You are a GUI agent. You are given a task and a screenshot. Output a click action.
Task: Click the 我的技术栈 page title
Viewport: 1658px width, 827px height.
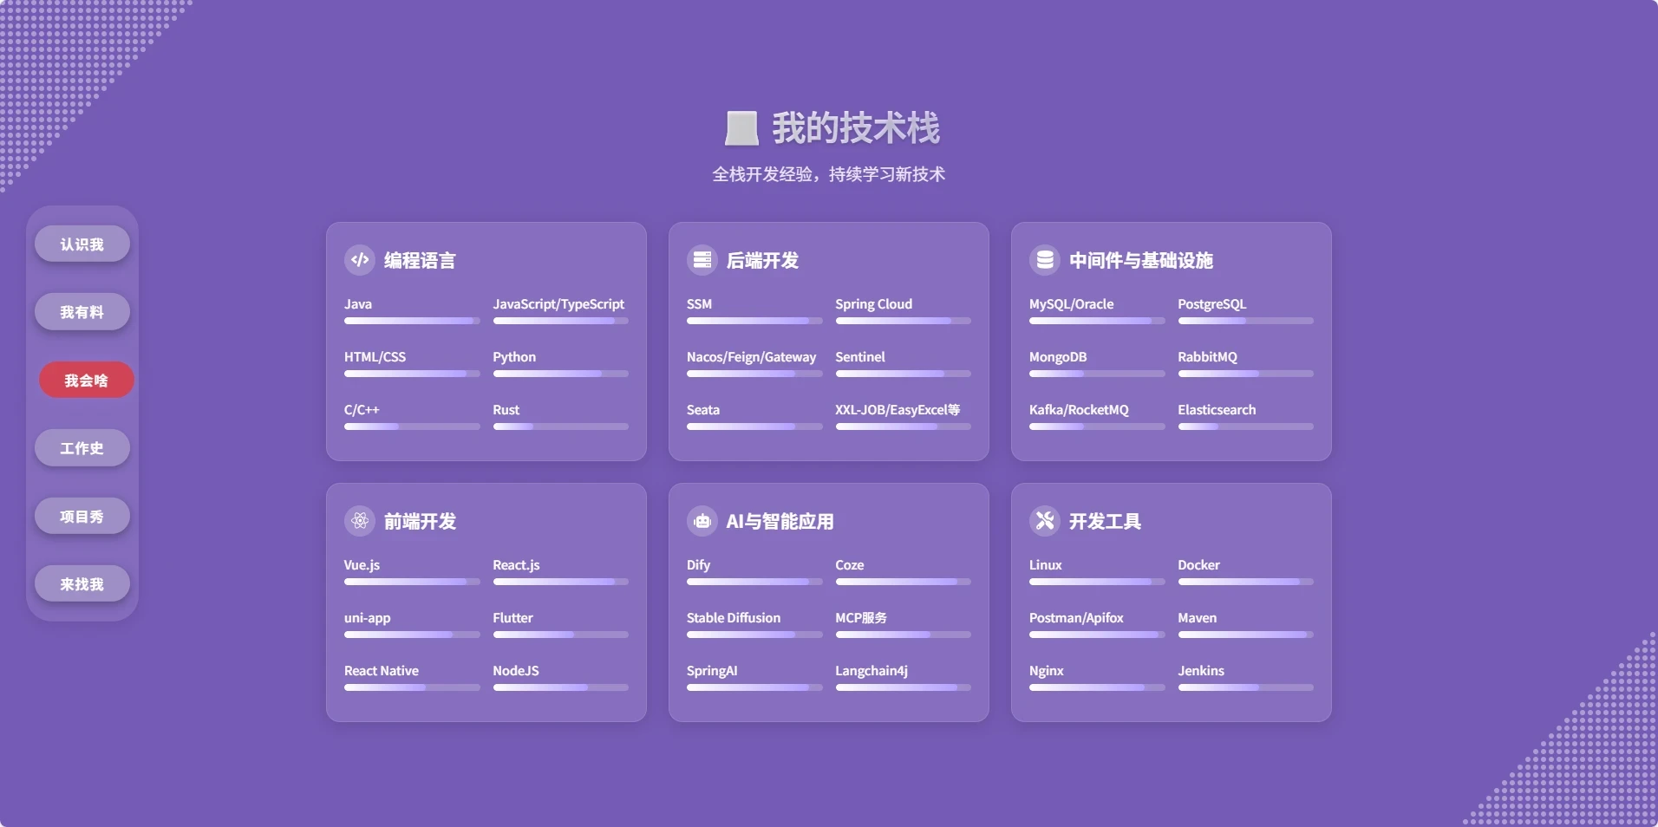[856, 128]
